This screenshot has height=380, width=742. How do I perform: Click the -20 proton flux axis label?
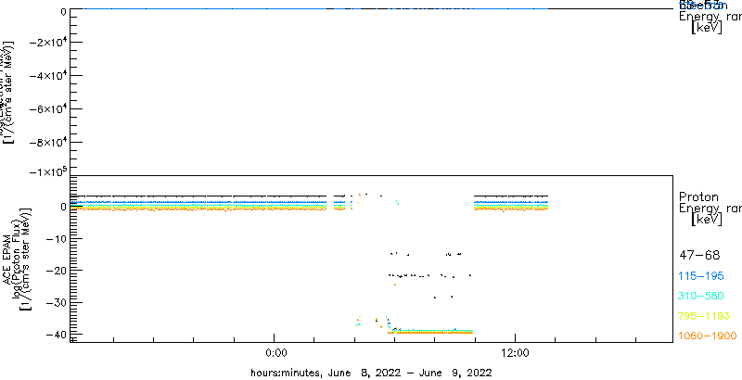tap(56, 271)
